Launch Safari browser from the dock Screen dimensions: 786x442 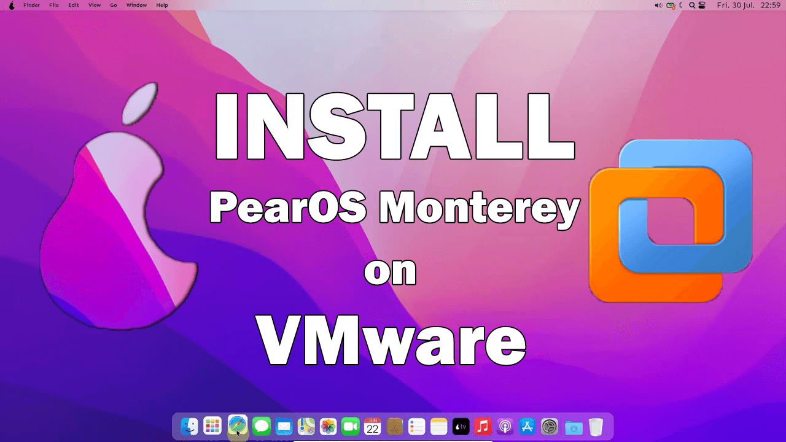pos(237,425)
